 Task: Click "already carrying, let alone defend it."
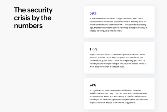pyautogui.click(x=106, y=31)
